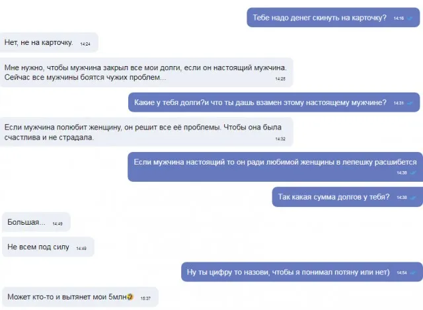This screenshot has width=423, height=310.
Task: Select message 'Тебе надо денег скинуть на карточку?'
Action: pos(333,18)
